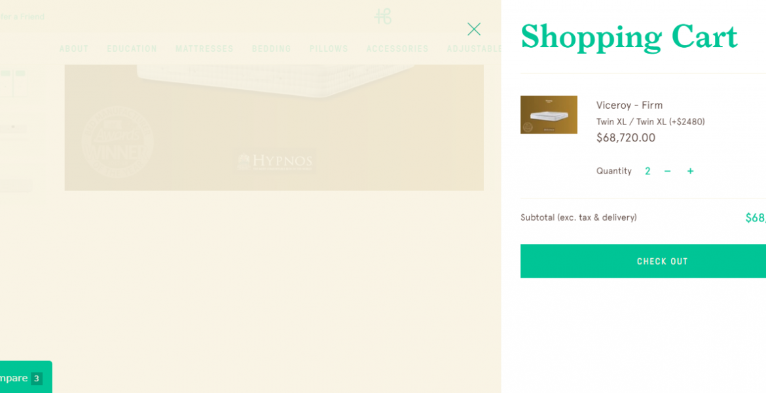Image resolution: width=766 pixels, height=393 pixels.
Task: Click the CHECK OUT button
Action: (643, 261)
